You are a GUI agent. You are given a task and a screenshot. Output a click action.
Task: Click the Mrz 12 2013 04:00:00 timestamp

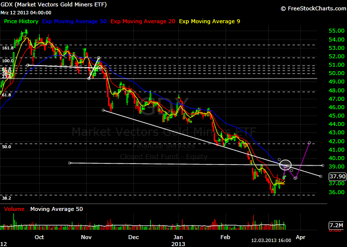click(26, 13)
